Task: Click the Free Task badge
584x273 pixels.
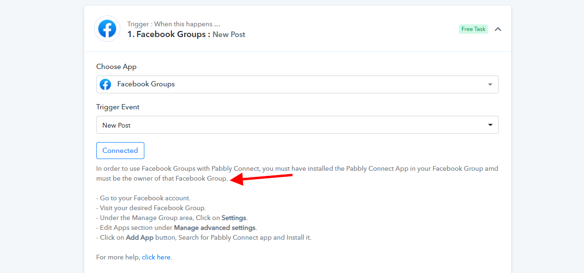Action: pos(474,29)
